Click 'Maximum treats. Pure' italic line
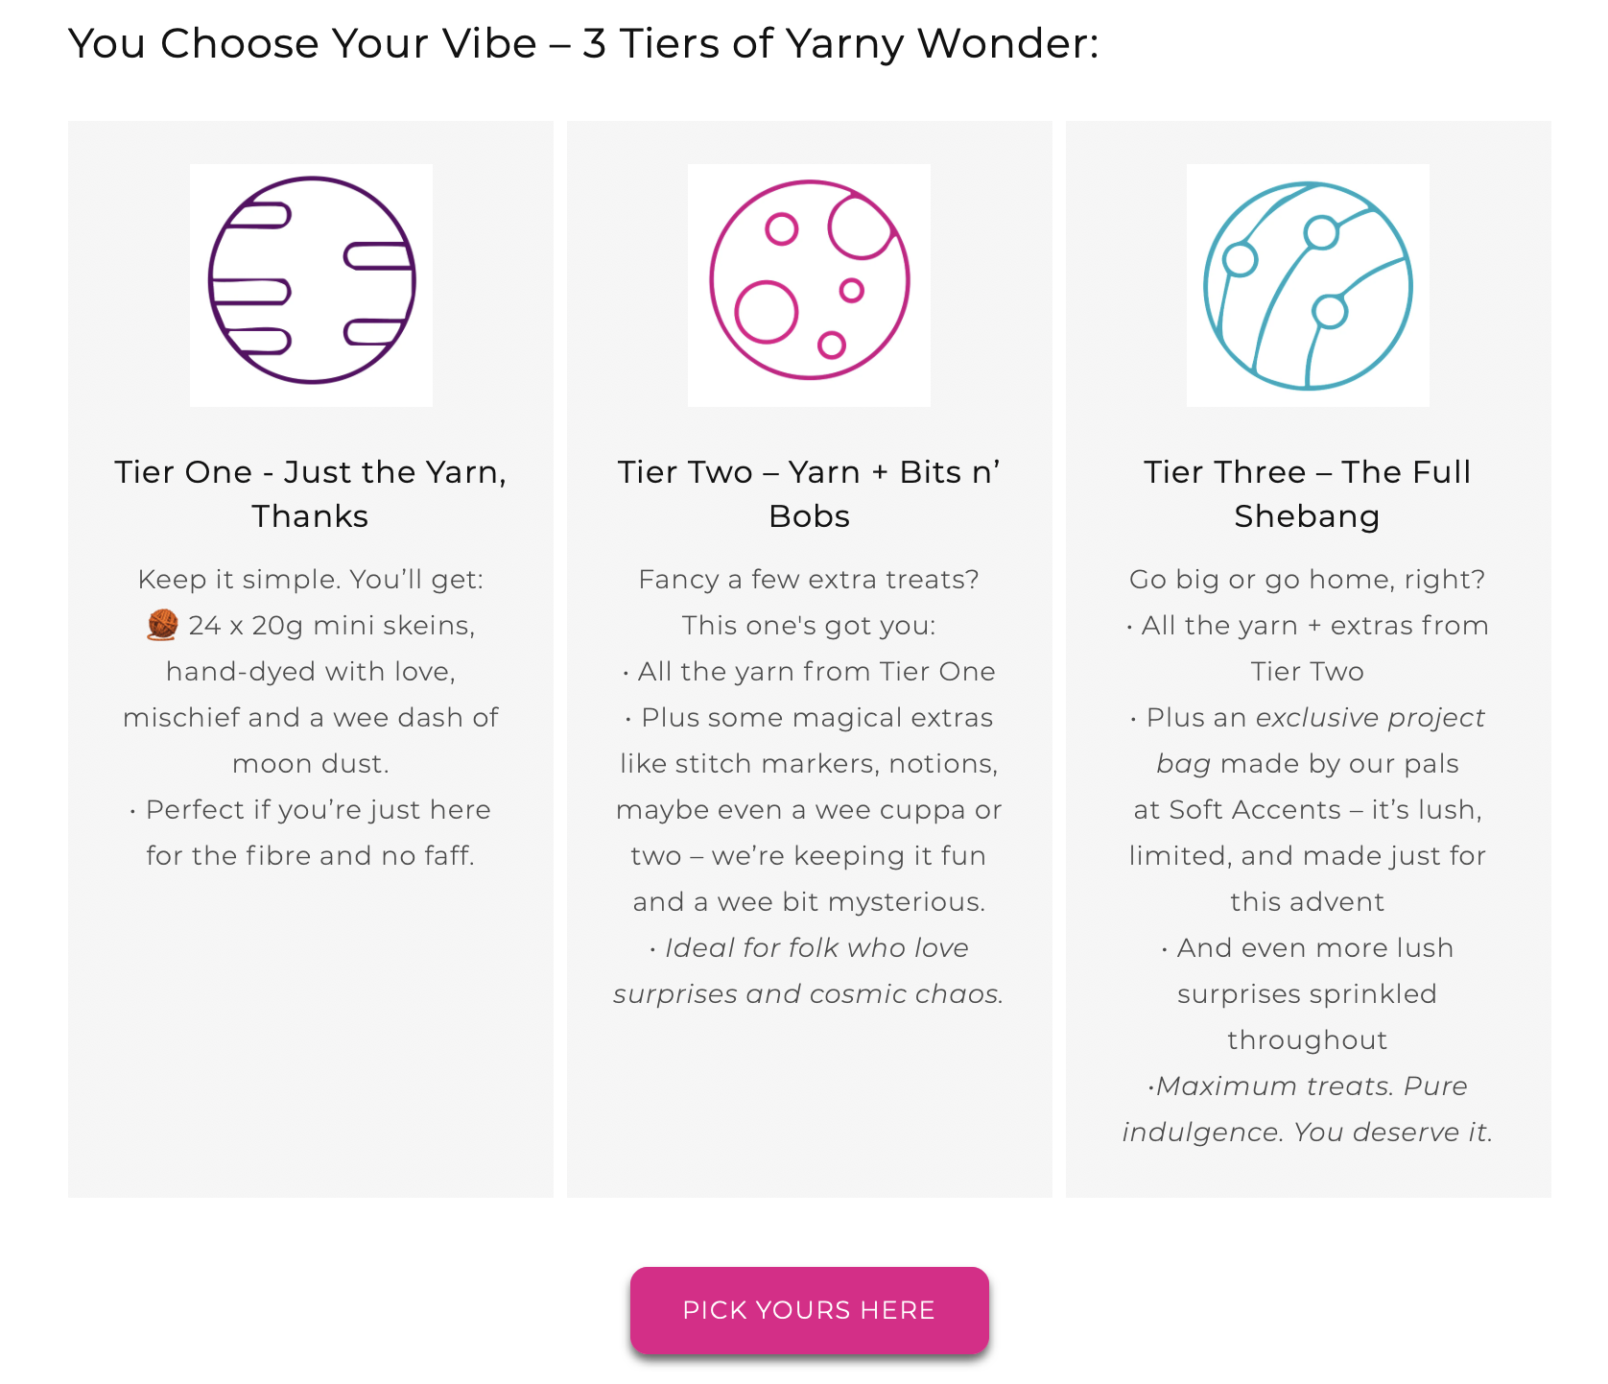The image size is (1608, 1384). coord(1308,1086)
